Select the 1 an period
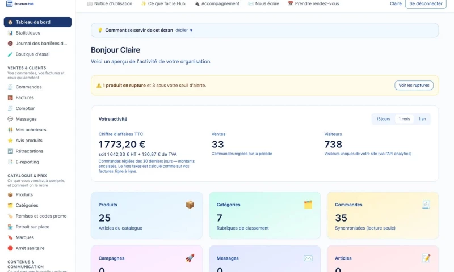Viewport: 454px width, 272px height. pos(422,119)
